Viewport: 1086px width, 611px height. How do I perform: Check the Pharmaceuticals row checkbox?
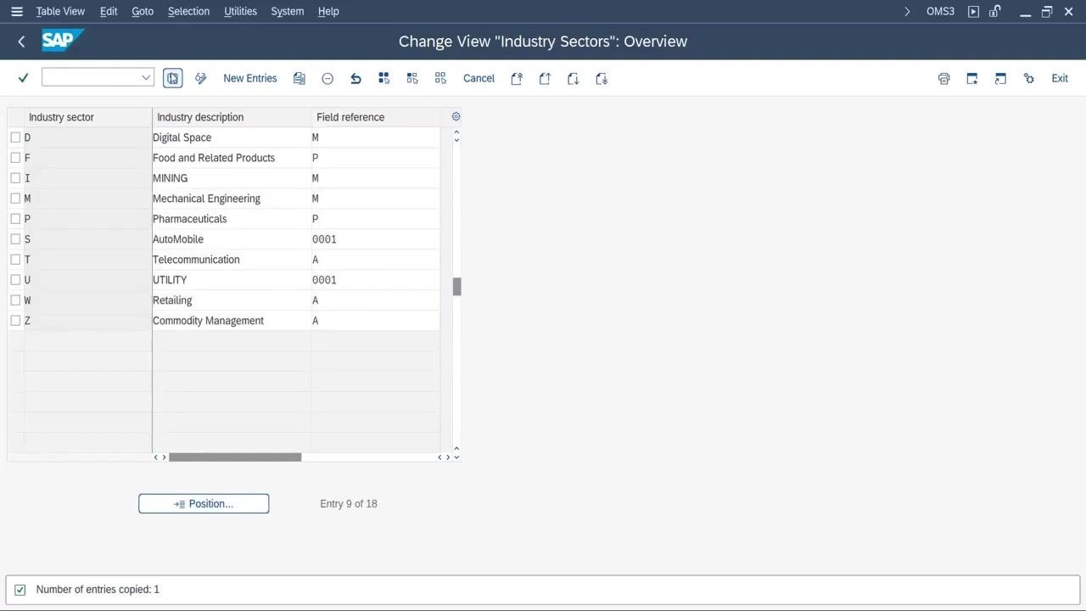tap(15, 219)
